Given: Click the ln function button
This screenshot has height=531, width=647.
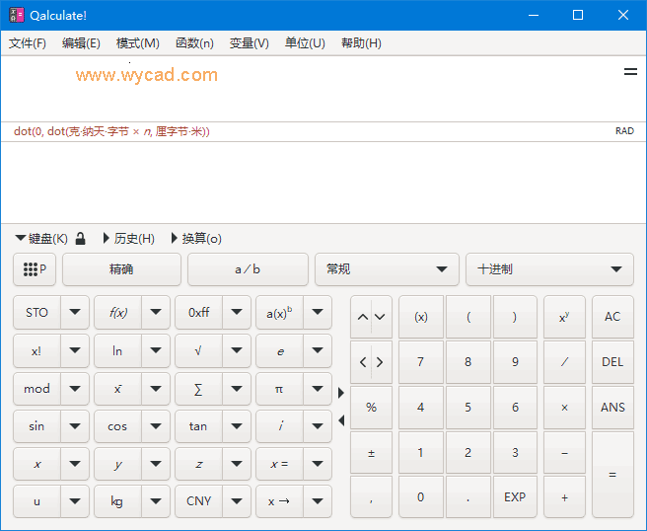Looking at the screenshot, I should point(117,351).
